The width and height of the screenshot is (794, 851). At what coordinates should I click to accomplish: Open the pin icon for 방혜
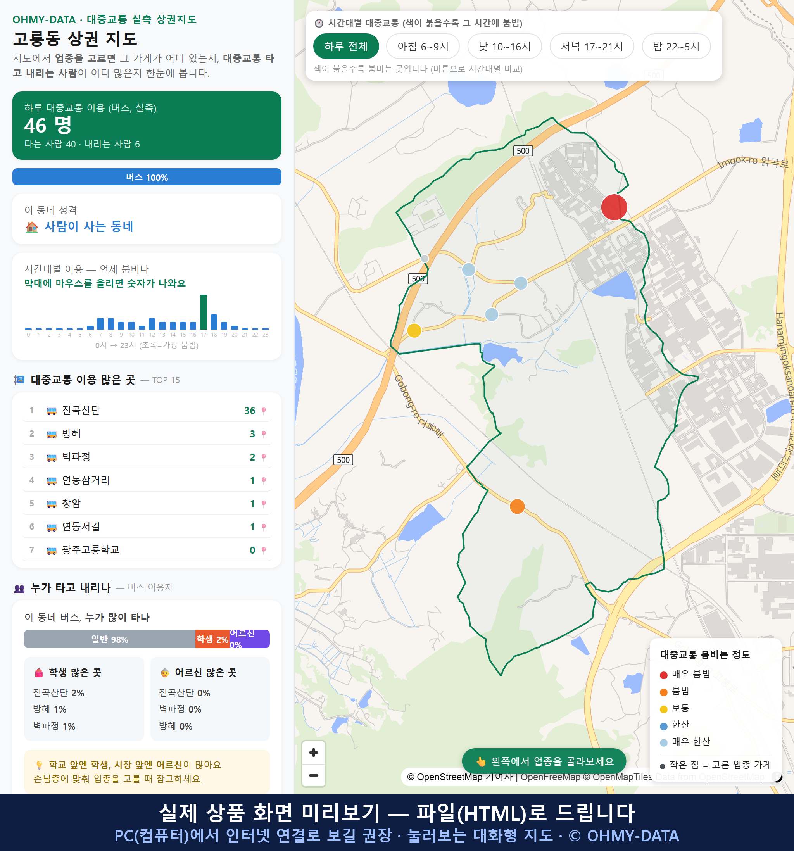pos(264,433)
